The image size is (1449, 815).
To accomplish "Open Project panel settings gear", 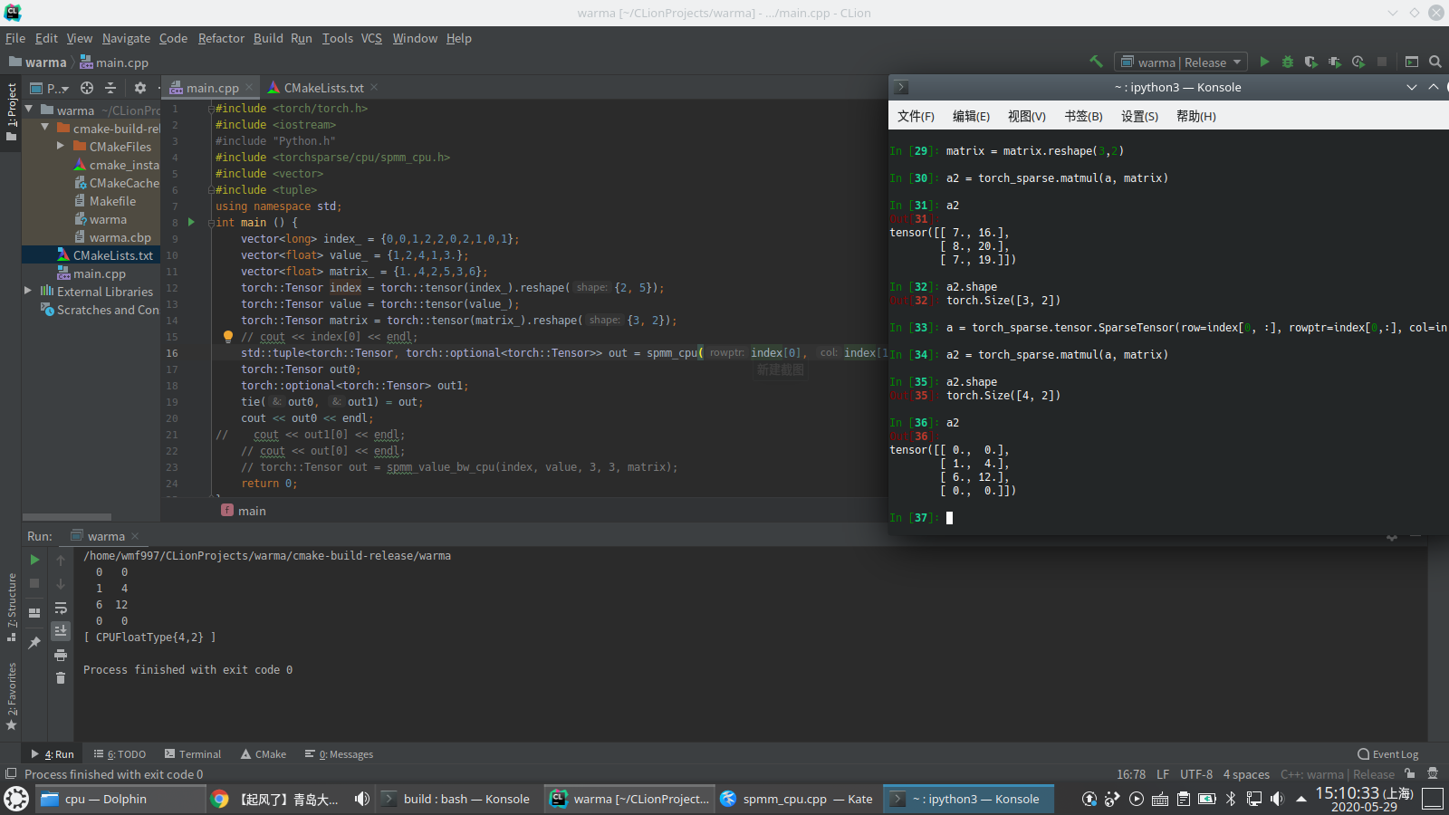I will pyautogui.click(x=139, y=88).
